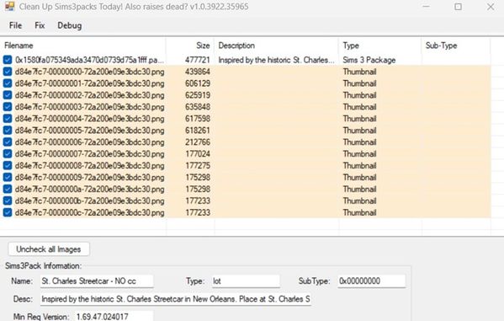Uncheck the d84e7fc7-00000005 thumbnail checkbox
Screen dimensions: 504x321
8,131
